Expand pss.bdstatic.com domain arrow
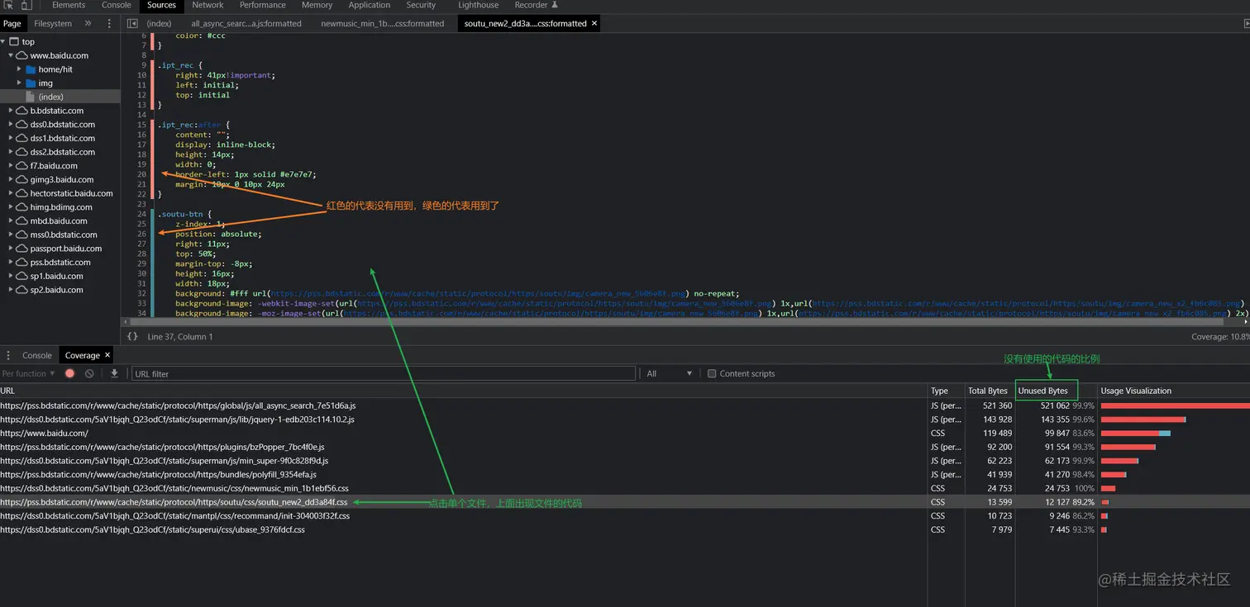 [11, 263]
